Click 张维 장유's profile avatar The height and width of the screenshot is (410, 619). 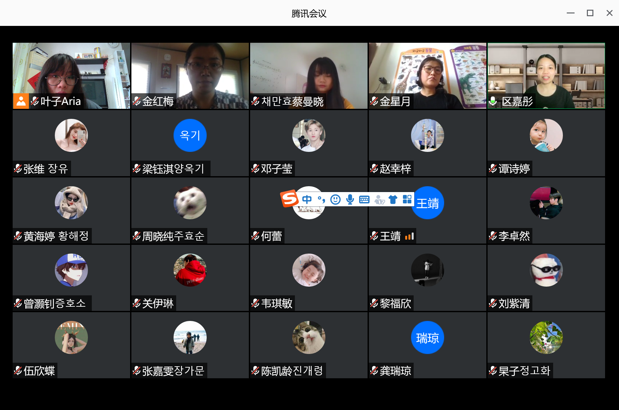point(71,135)
